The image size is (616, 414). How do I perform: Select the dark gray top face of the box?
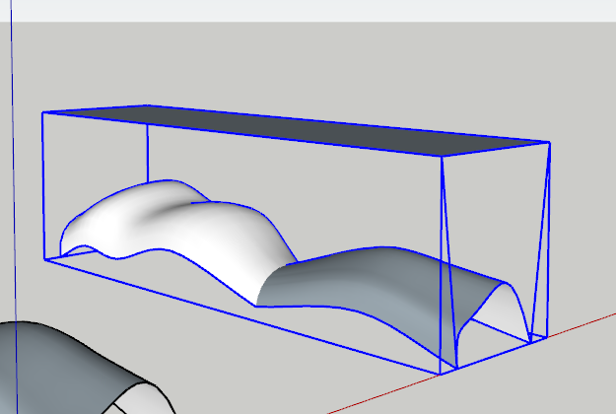299,130
